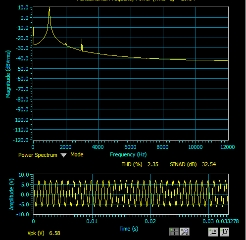
Task: Click the Magnitude (dBVrms) axis label
Action: click(8, 74)
